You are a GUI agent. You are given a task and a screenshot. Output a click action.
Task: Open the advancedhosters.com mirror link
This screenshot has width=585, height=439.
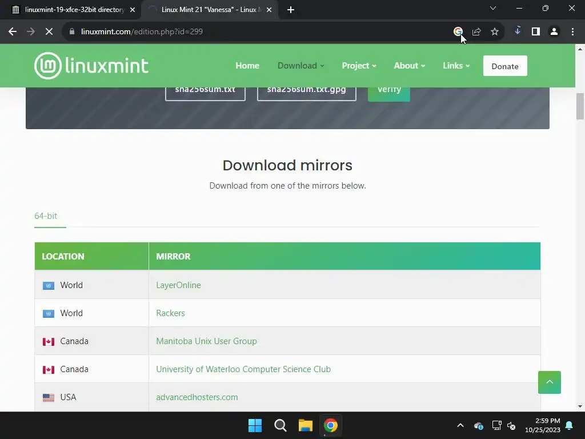coord(197,397)
